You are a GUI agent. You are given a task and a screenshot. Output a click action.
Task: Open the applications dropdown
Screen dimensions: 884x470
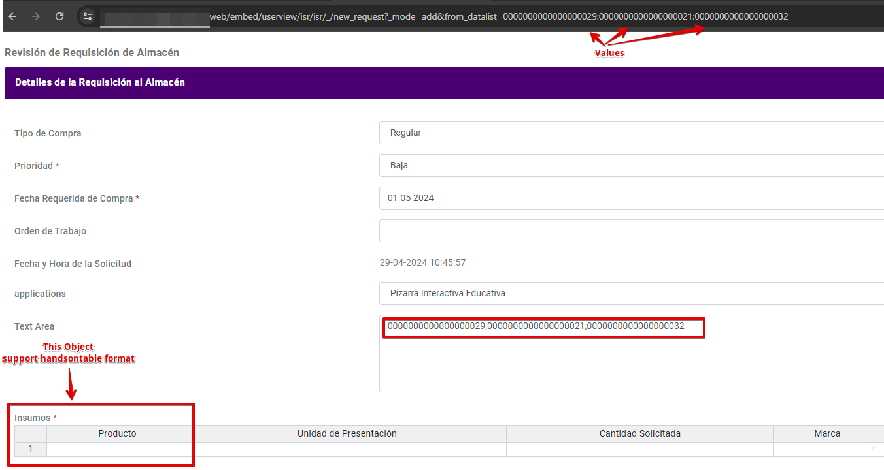(632, 293)
